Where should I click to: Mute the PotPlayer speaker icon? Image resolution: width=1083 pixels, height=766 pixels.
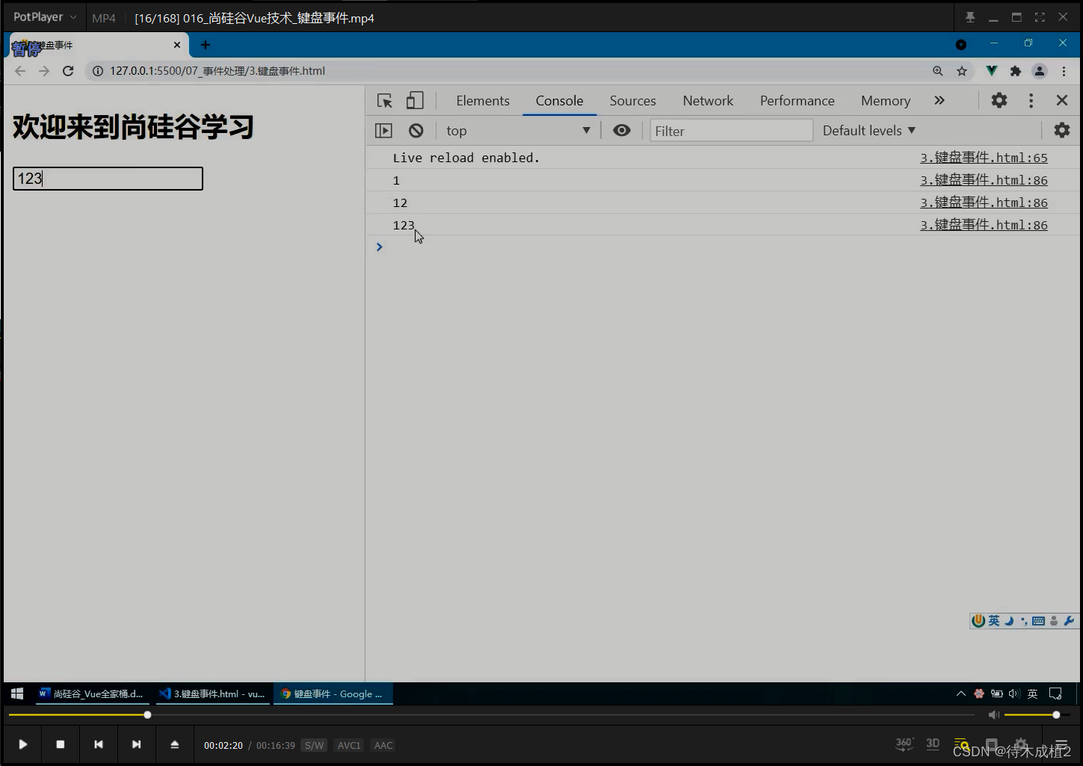tap(994, 715)
